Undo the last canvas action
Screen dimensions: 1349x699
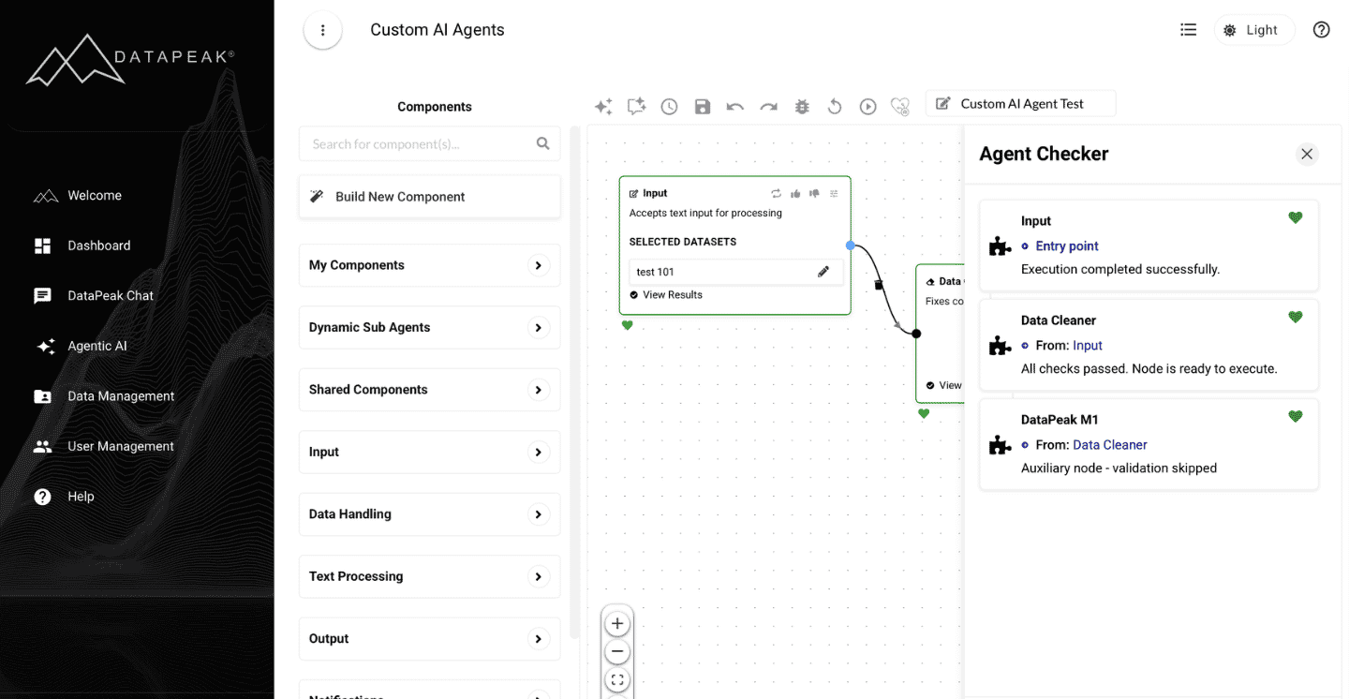pyautogui.click(x=735, y=107)
